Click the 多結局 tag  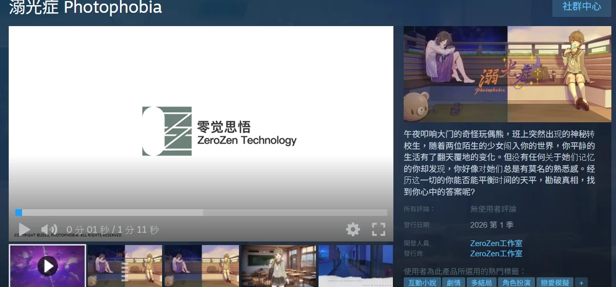(482, 283)
